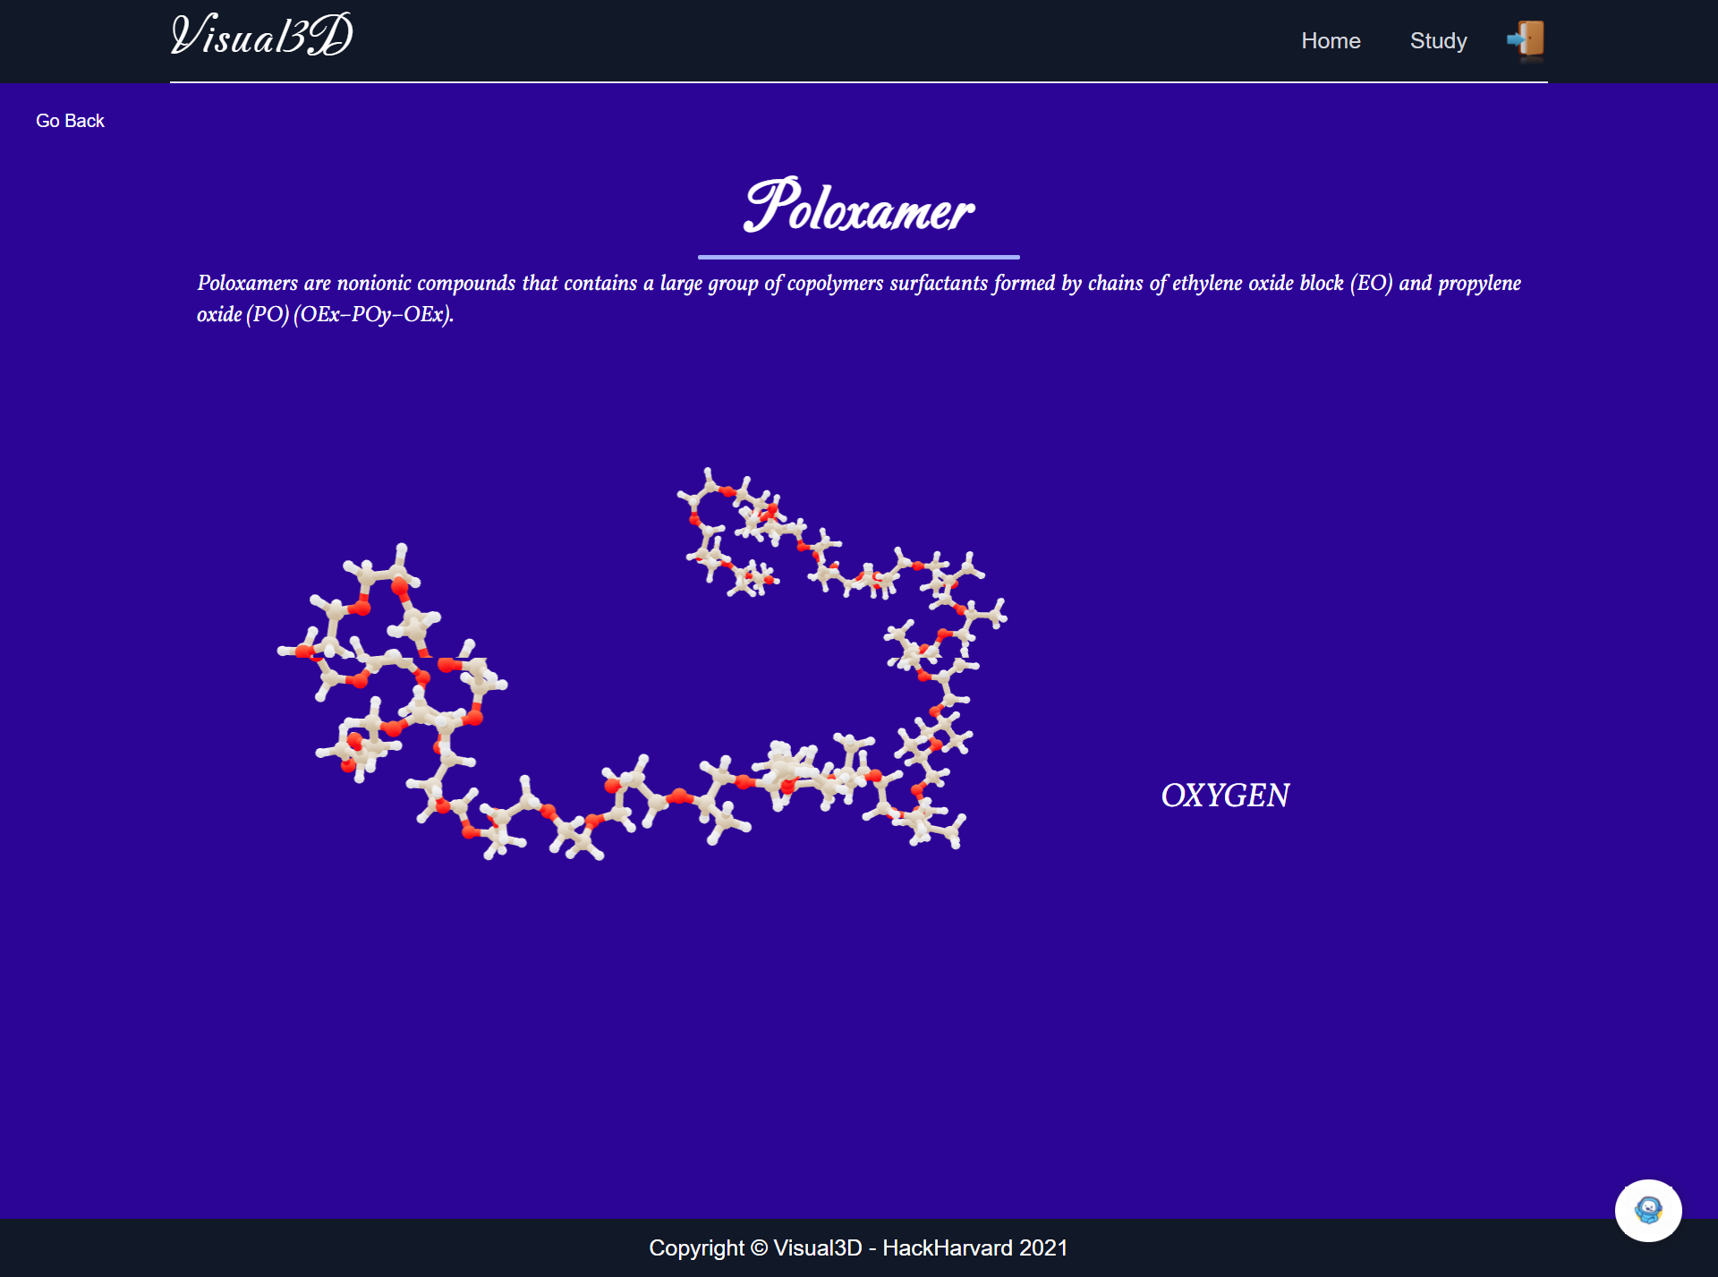This screenshot has height=1277, width=1718.
Task: Click the purple underline beneath Poloxamer title
Action: [858, 257]
